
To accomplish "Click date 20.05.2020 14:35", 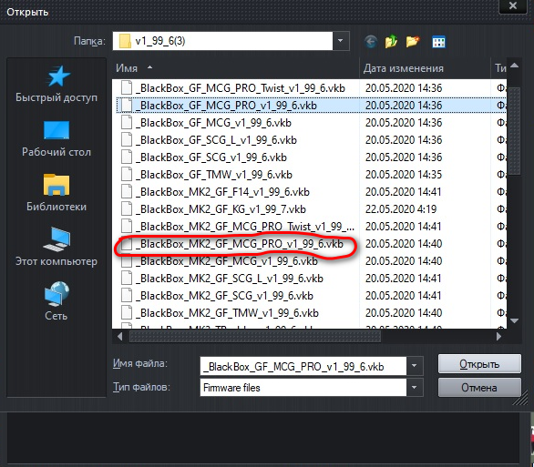I will point(404,175).
